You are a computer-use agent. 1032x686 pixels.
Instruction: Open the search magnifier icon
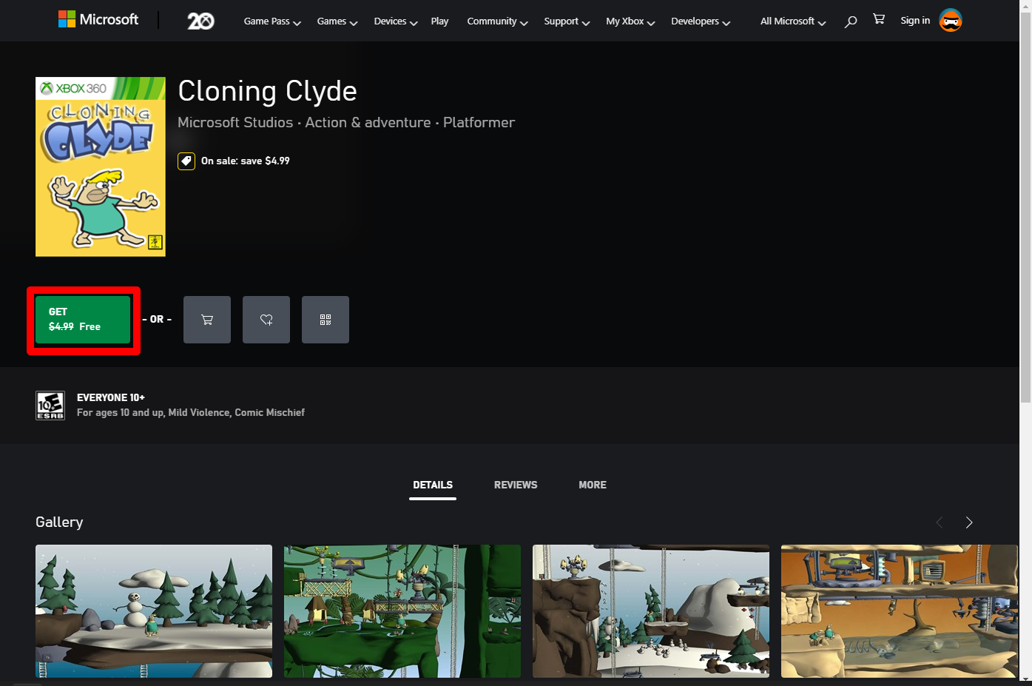(851, 21)
